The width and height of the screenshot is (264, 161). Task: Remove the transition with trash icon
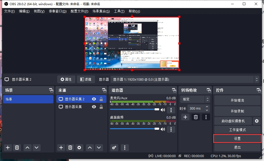point(196,117)
